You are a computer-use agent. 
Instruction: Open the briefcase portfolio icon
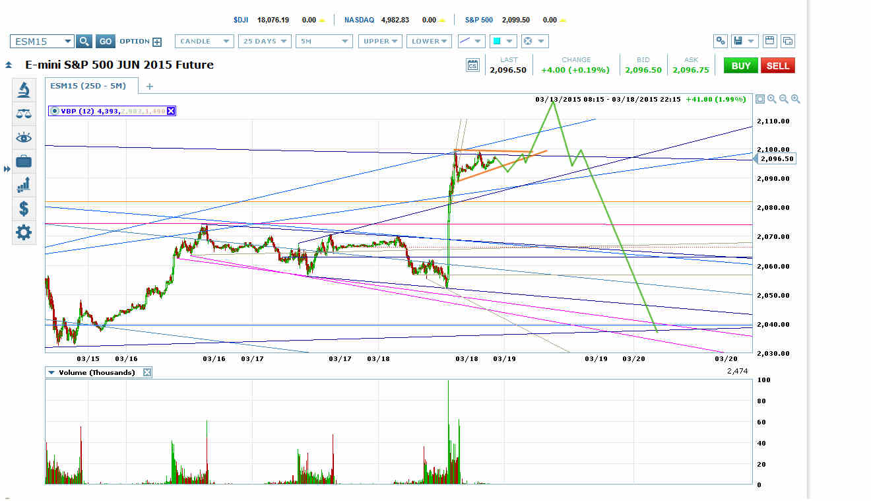click(x=24, y=161)
